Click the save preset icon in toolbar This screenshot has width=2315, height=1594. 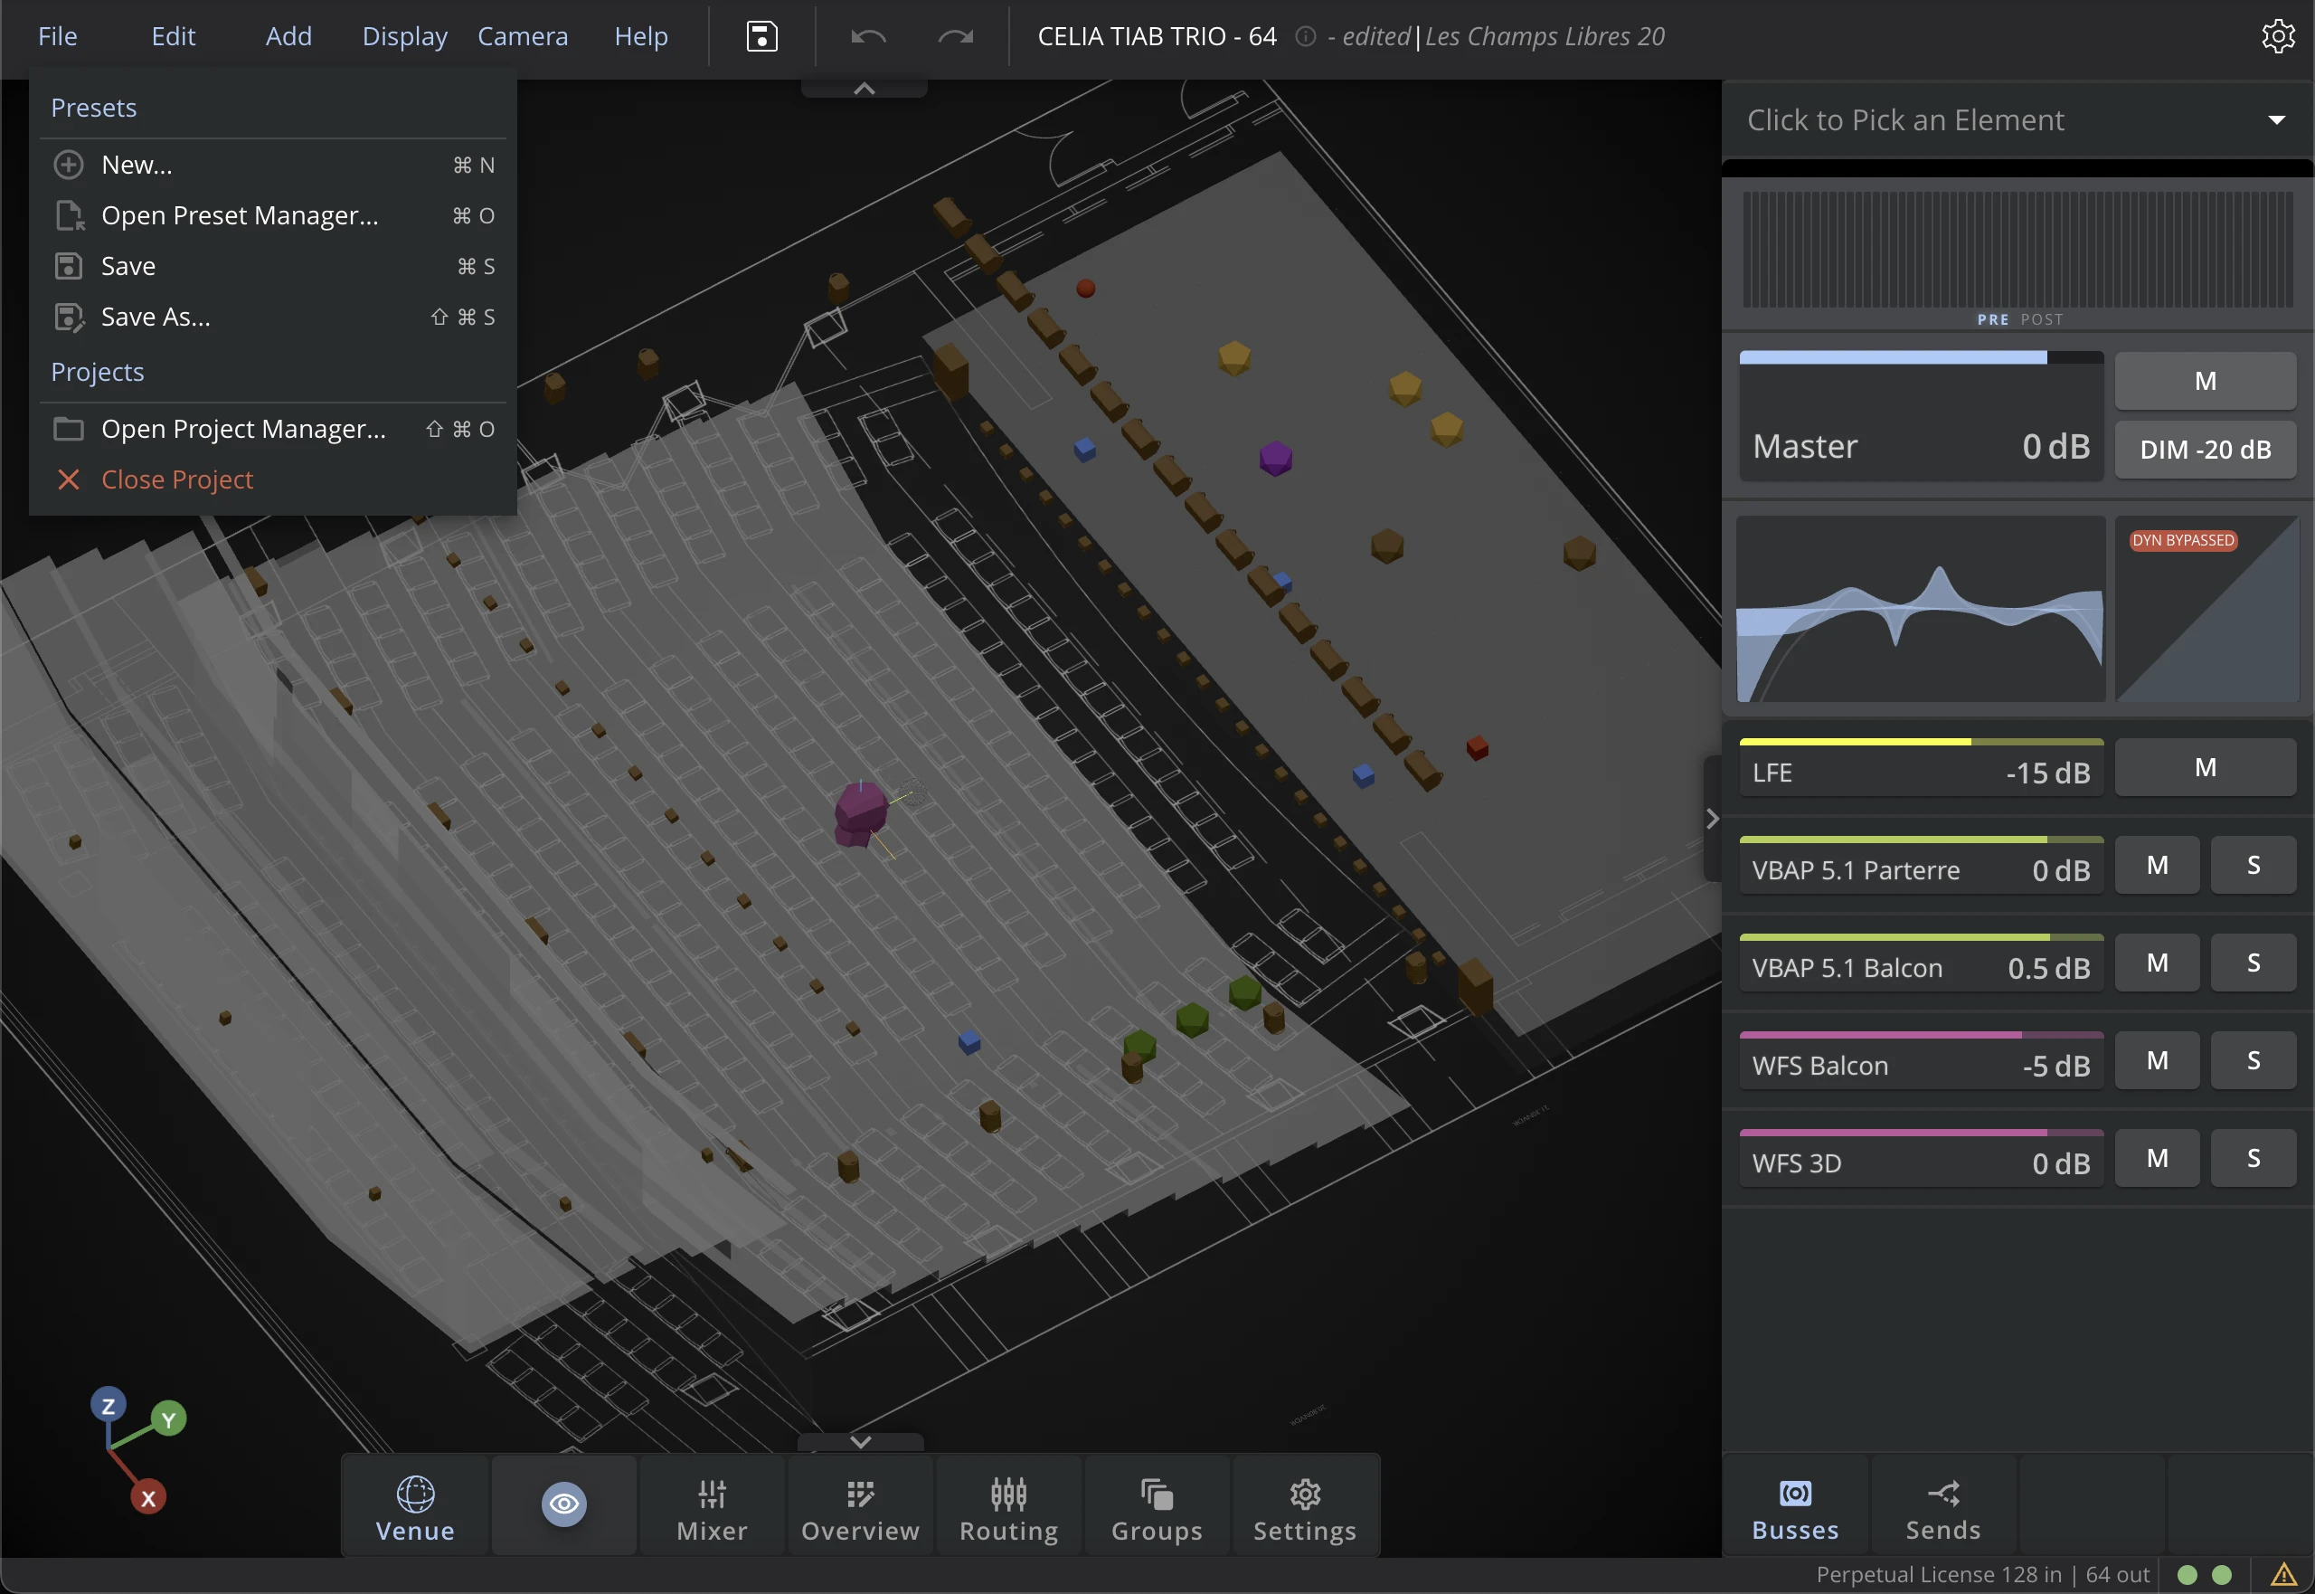pos(761,37)
